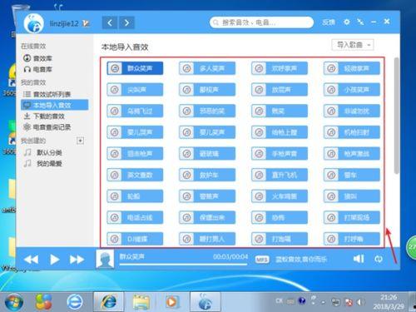Open 下载的音效 downloads list
The image size is (416, 312).
pyautogui.click(x=44, y=116)
